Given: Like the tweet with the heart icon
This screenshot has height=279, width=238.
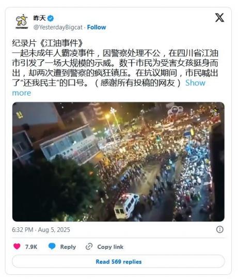Looking at the screenshot, I should click(17, 246).
